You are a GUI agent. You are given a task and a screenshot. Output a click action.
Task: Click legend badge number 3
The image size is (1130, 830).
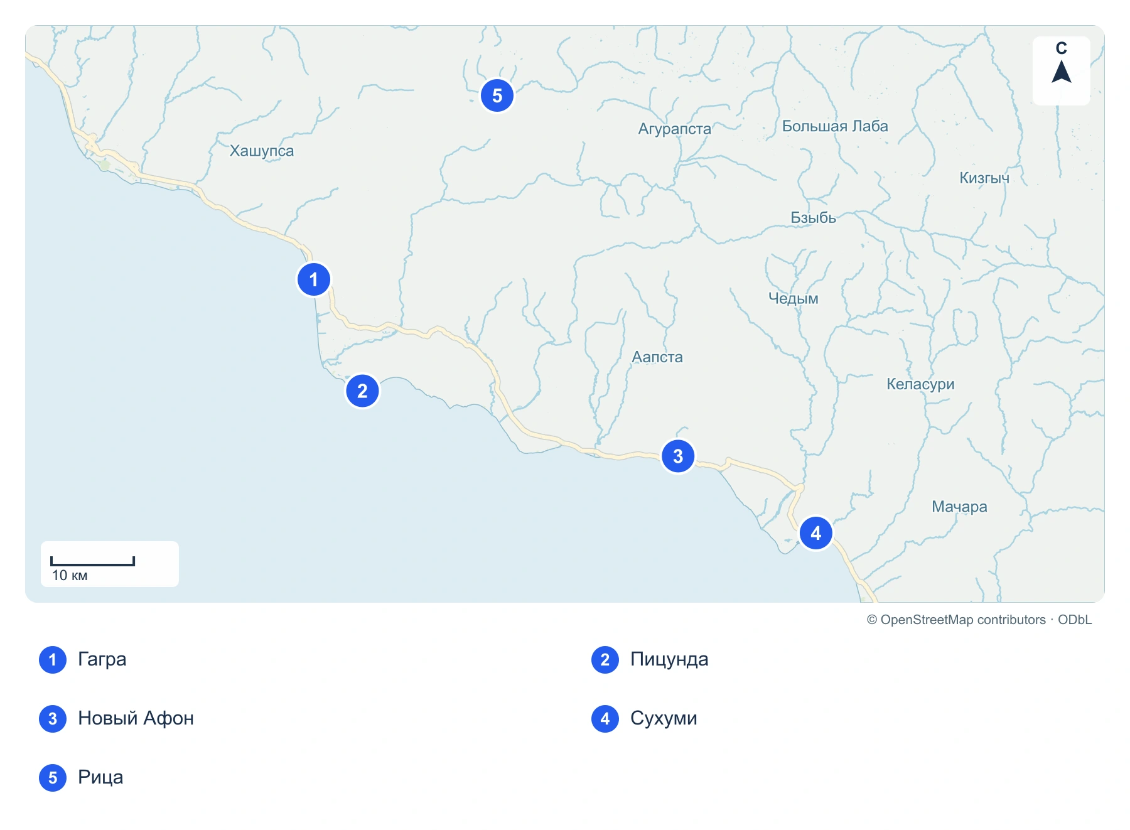(53, 719)
